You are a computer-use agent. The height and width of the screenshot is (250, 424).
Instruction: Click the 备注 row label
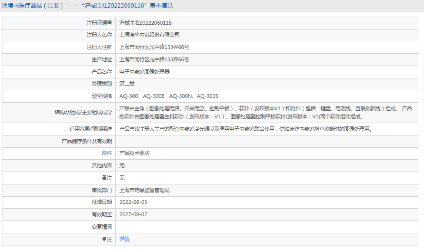tap(107, 178)
